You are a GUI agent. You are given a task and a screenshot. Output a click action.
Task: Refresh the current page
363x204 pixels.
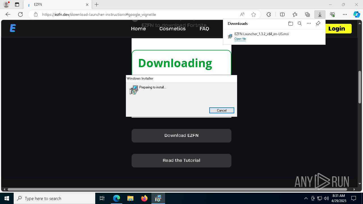click(x=20, y=14)
